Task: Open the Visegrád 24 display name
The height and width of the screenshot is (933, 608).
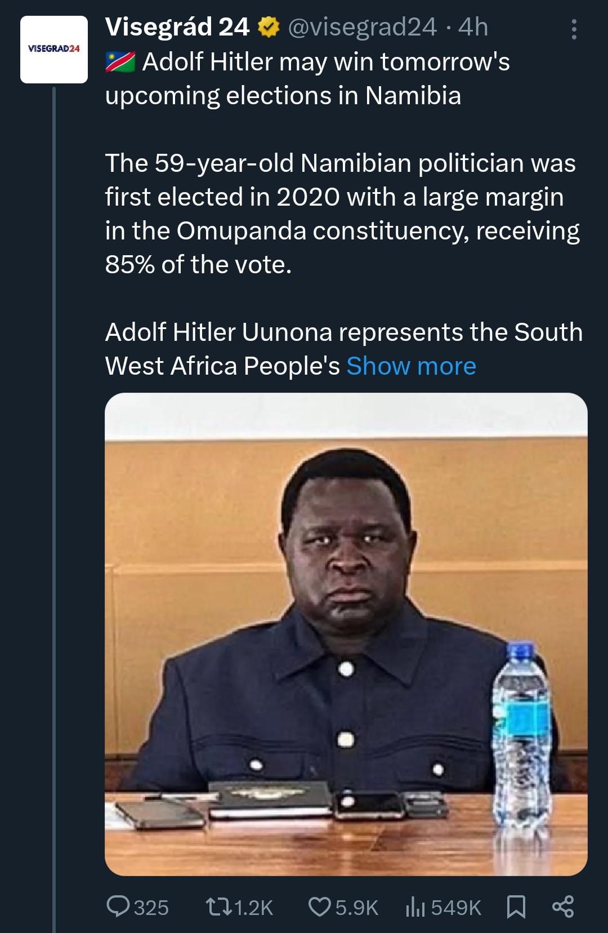Action: pyautogui.click(x=177, y=27)
